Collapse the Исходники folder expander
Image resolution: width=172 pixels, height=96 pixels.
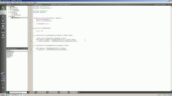[x=9, y=12]
